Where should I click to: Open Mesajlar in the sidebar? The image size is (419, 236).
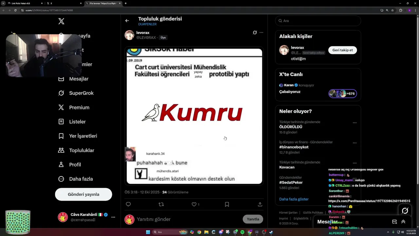click(73, 79)
